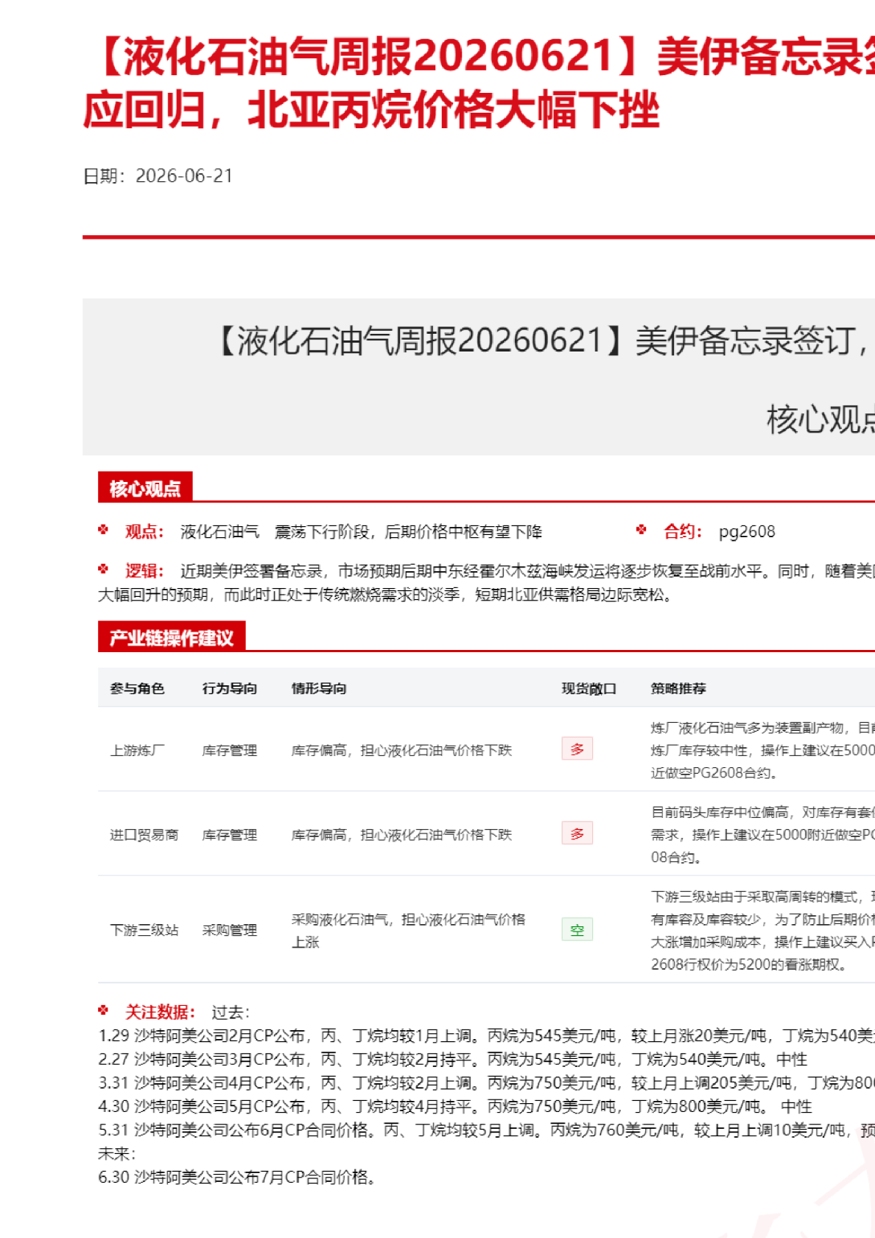Click the red bullet icon before 合约
The image size is (875, 1238).
[642, 530]
